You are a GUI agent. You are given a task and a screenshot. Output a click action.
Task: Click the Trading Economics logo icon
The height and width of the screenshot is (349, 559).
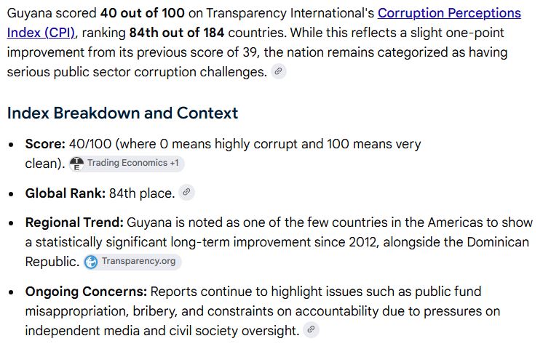pyautogui.click(x=76, y=164)
